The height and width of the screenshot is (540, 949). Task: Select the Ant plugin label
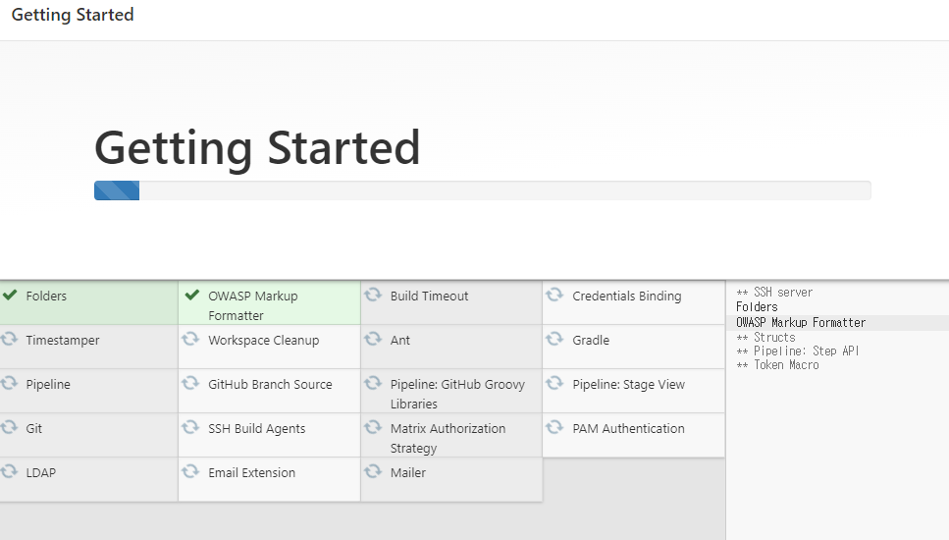tap(400, 341)
